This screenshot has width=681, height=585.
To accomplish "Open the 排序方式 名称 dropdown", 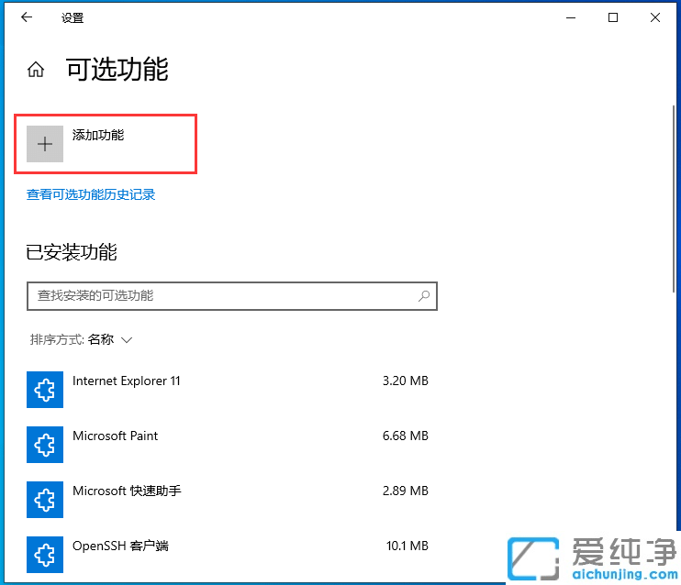I will click(81, 339).
